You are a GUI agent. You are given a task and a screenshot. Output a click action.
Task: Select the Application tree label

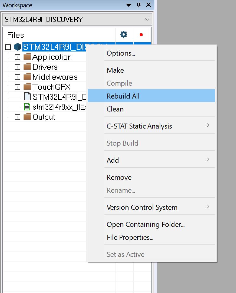pos(52,57)
